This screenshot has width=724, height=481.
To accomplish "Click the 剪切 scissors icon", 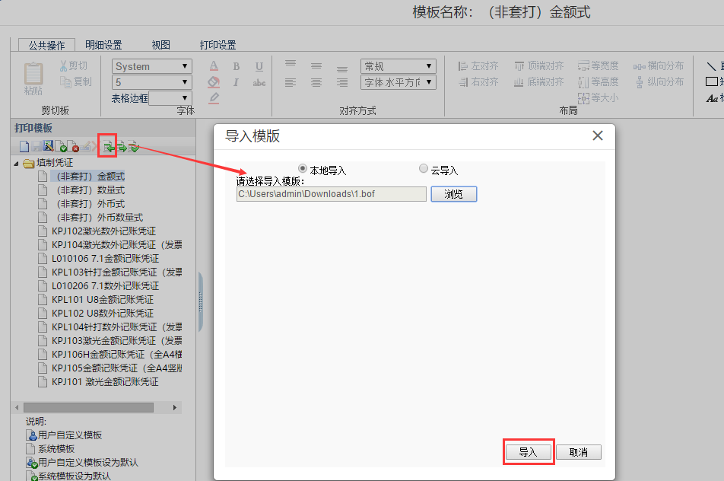I will tap(64, 66).
